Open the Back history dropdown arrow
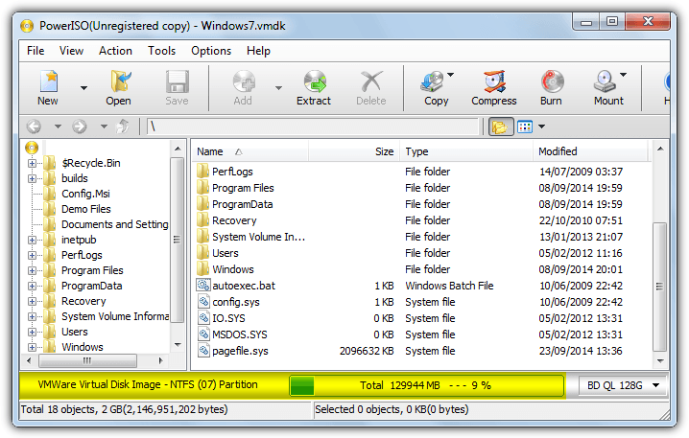Image resolution: width=689 pixels, height=438 pixels. 58,127
